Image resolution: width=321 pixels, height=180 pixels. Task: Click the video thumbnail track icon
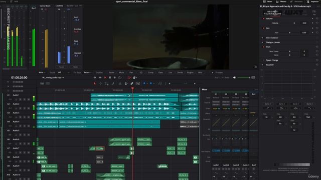click(138, 83)
